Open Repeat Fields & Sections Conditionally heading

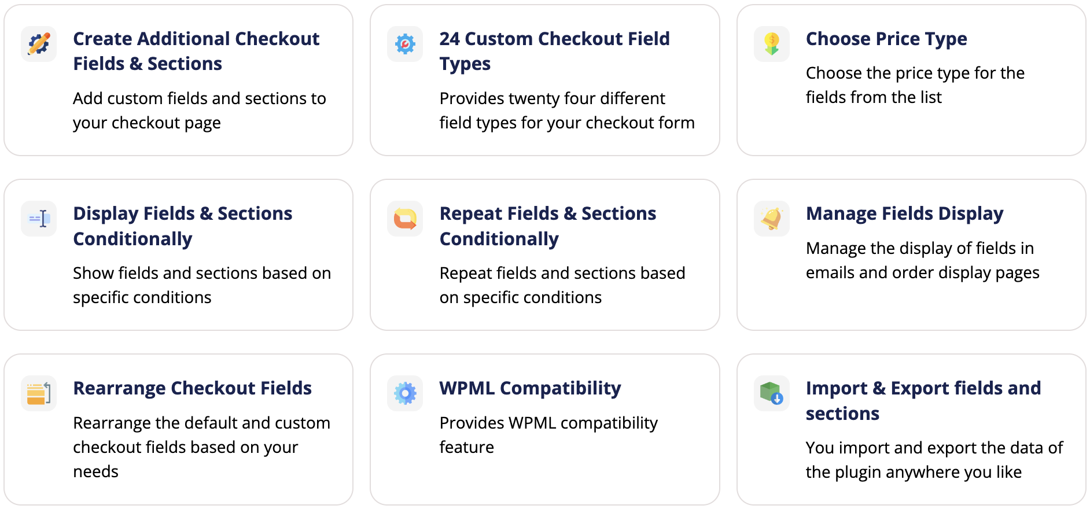tap(548, 226)
